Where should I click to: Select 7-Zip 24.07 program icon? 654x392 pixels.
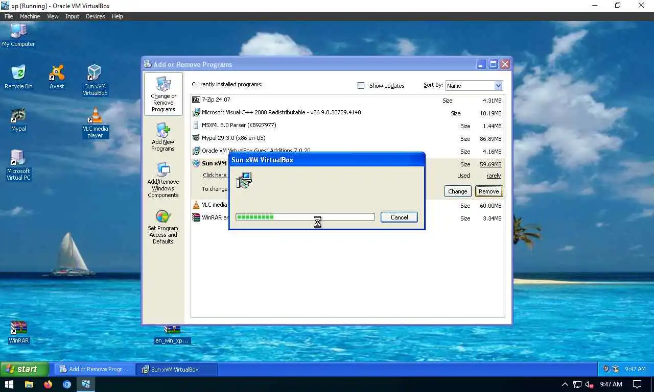[196, 100]
